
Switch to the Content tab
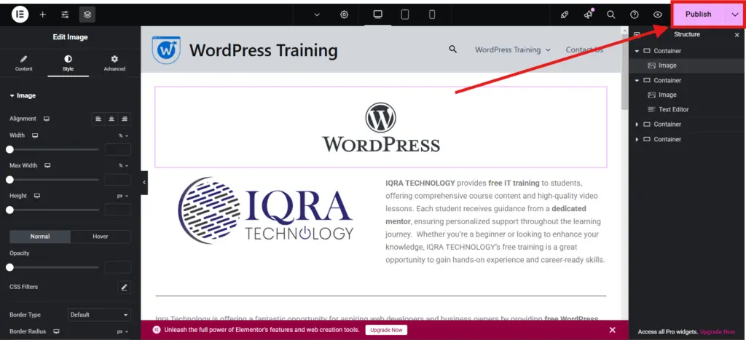pyautogui.click(x=24, y=63)
